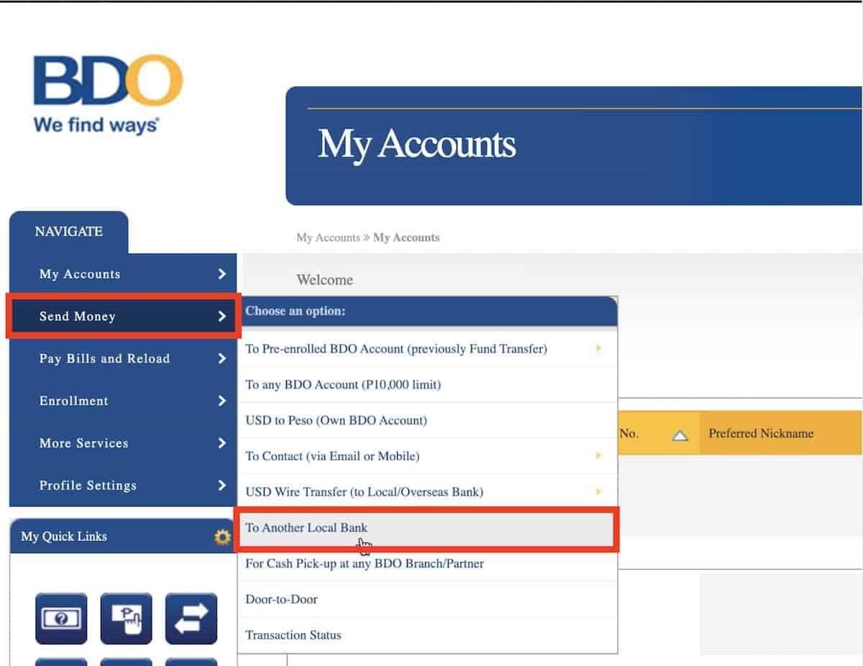Expand the Enrollment chevron arrow

pyautogui.click(x=222, y=401)
